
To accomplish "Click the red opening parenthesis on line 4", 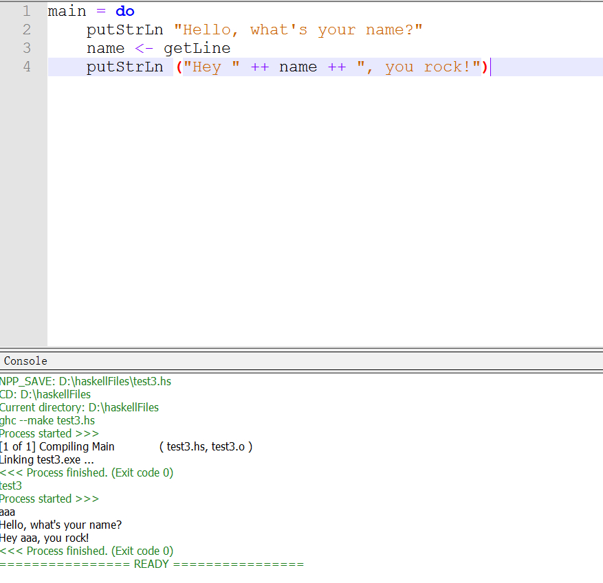I will [x=179, y=67].
